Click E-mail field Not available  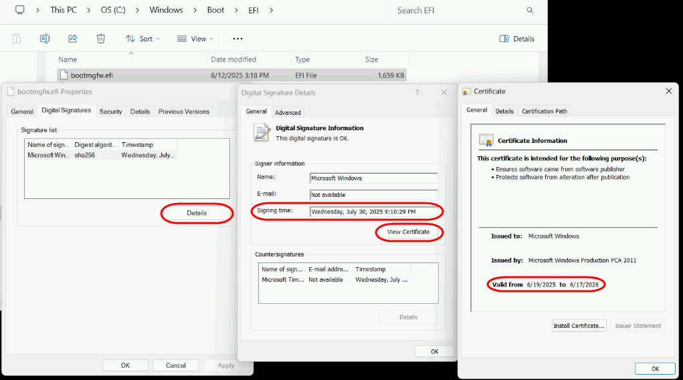pos(373,195)
